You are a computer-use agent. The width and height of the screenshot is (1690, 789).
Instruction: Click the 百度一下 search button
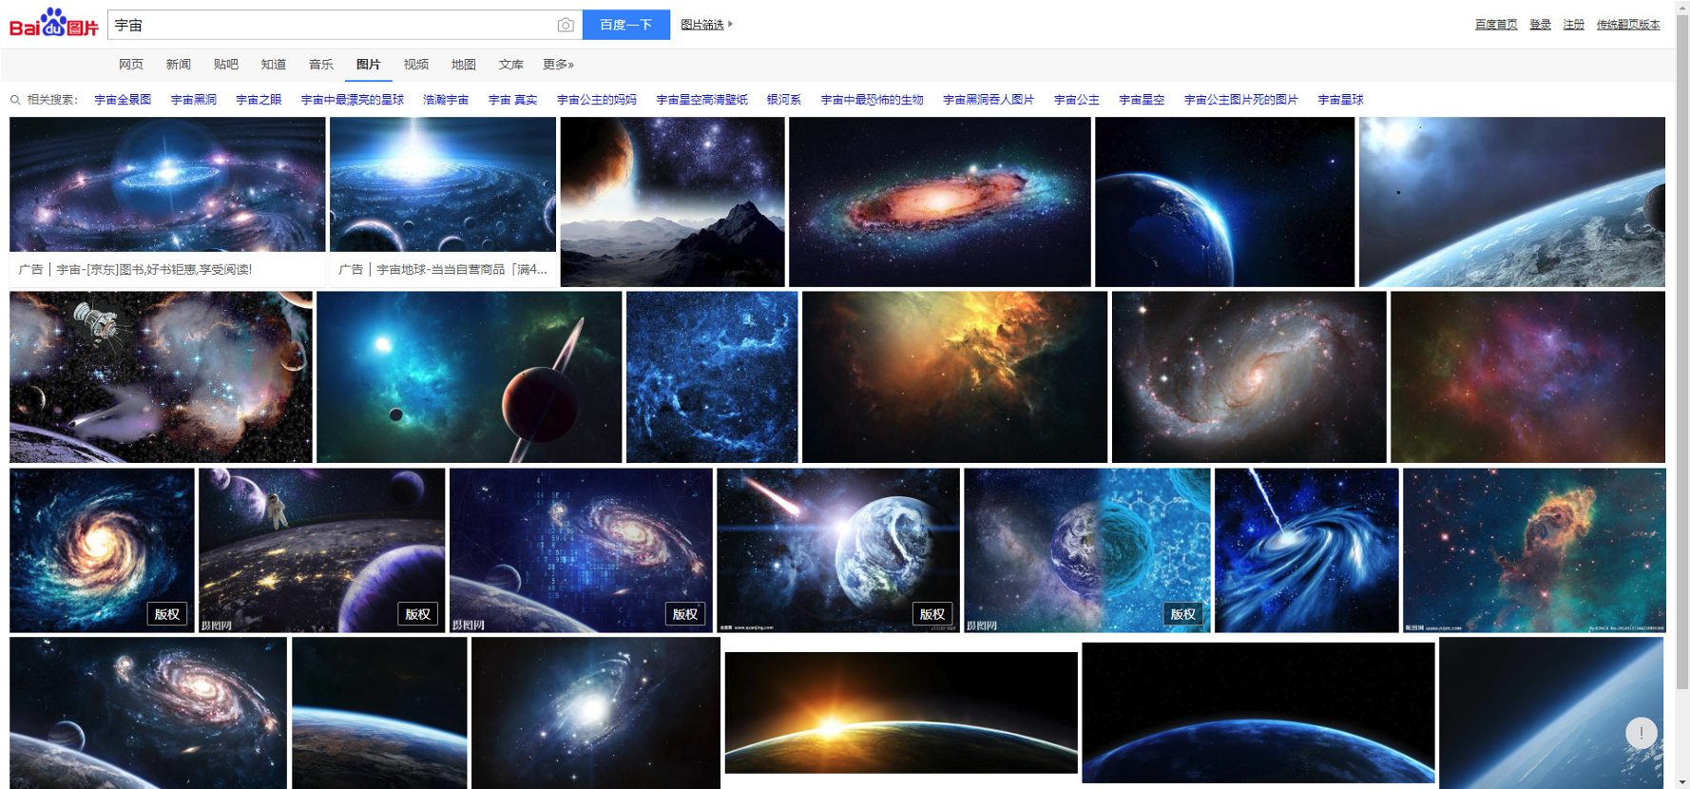click(626, 25)
